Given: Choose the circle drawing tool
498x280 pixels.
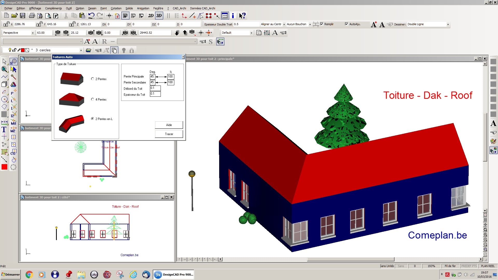Looking at the screenshot, I should [x=4, y=99].
